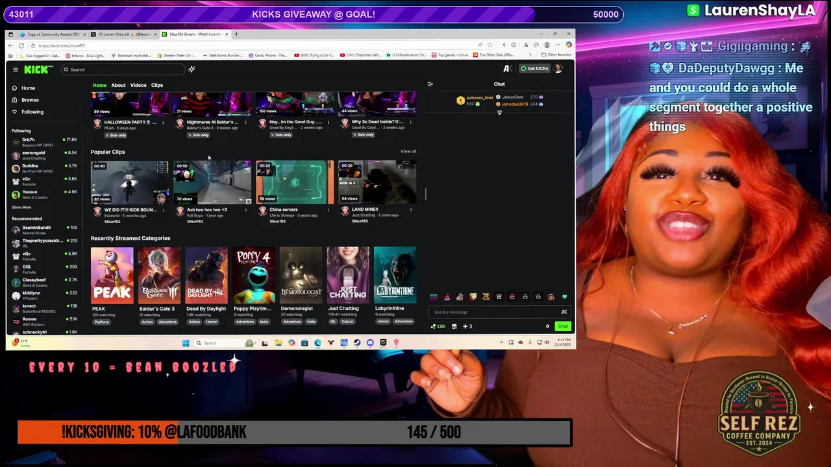The image size is (831, 467).
Task: Open asmongold in Following list
Action: point(44,155)
